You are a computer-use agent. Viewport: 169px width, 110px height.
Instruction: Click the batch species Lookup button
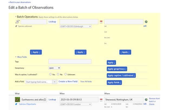(52, 22)
